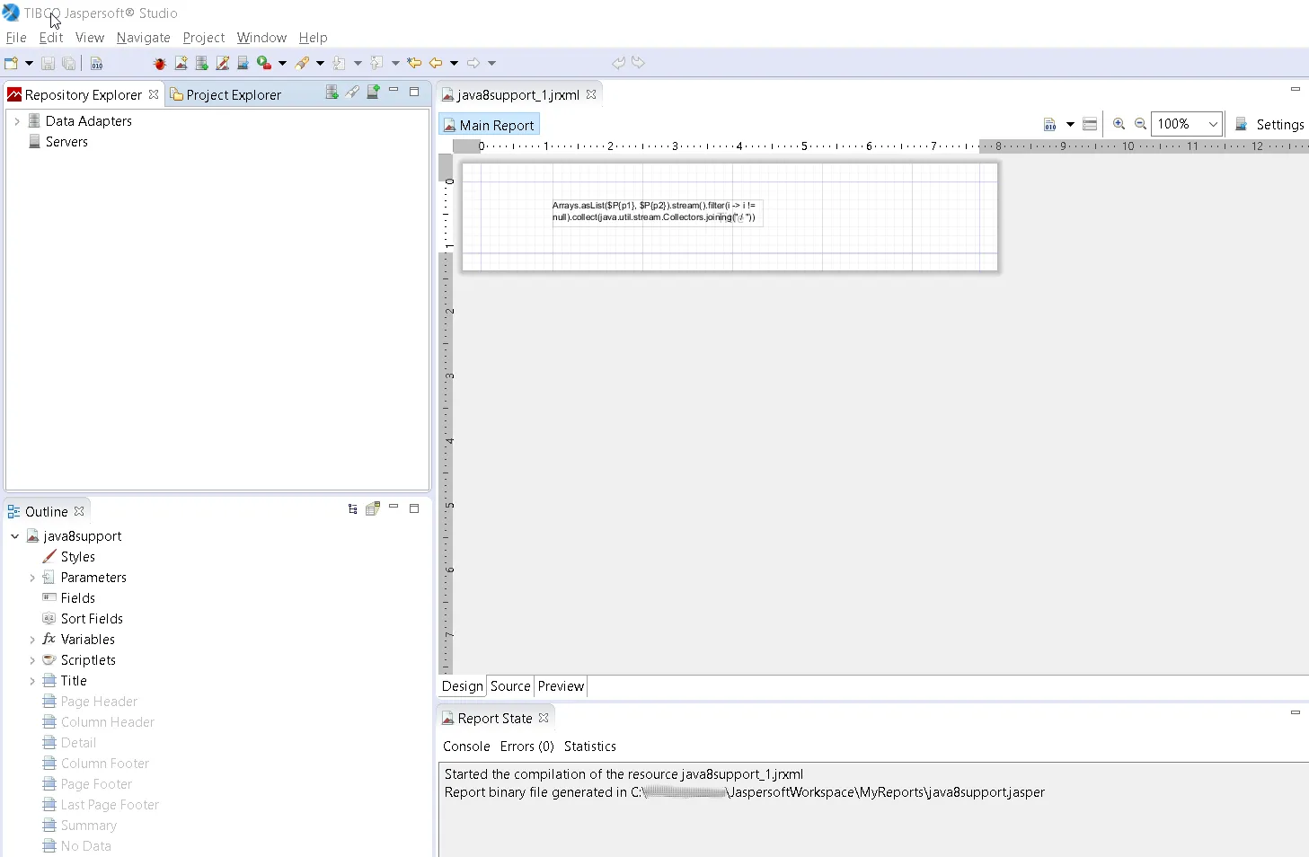
Task: Open the Edit menu
Action: 51,38
